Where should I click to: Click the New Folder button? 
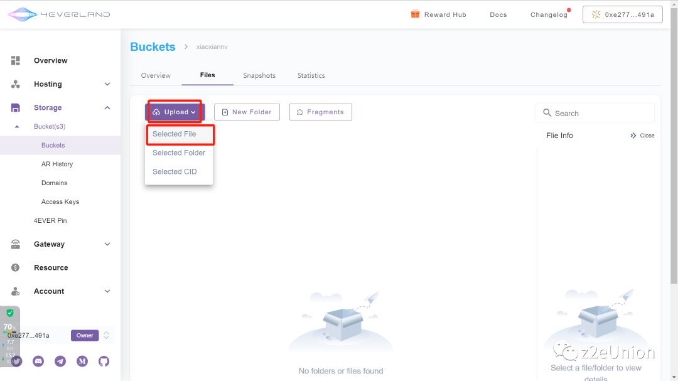[x=247, y=112]
